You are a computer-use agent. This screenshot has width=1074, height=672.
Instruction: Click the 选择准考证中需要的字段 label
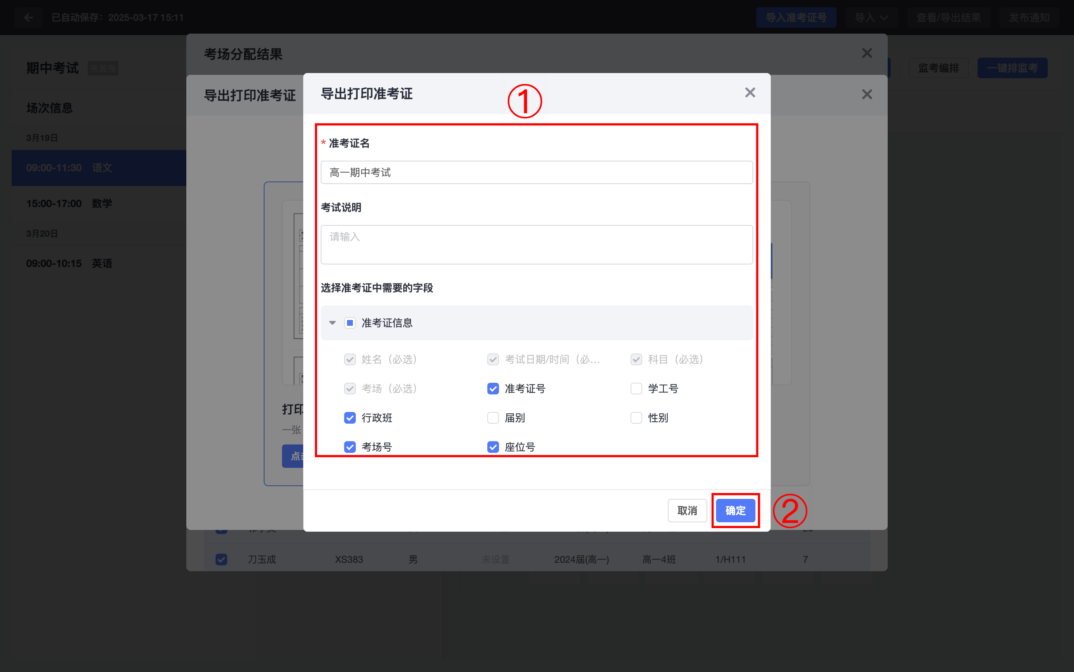[377, 288]
